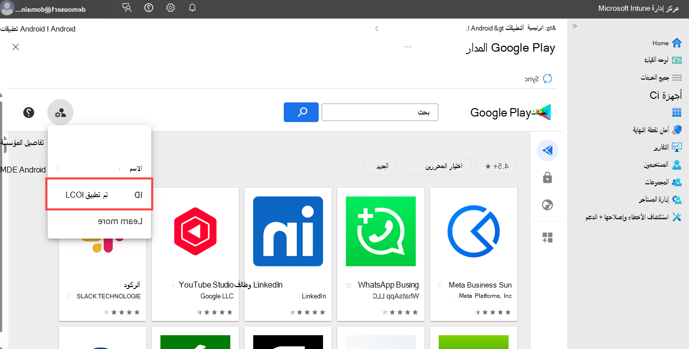Select the ID menu entry
The image size is (689, 349).
99,195
